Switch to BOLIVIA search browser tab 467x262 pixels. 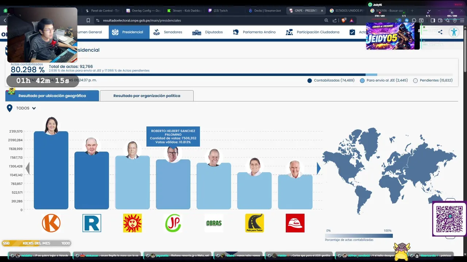[x=387, y=11]
